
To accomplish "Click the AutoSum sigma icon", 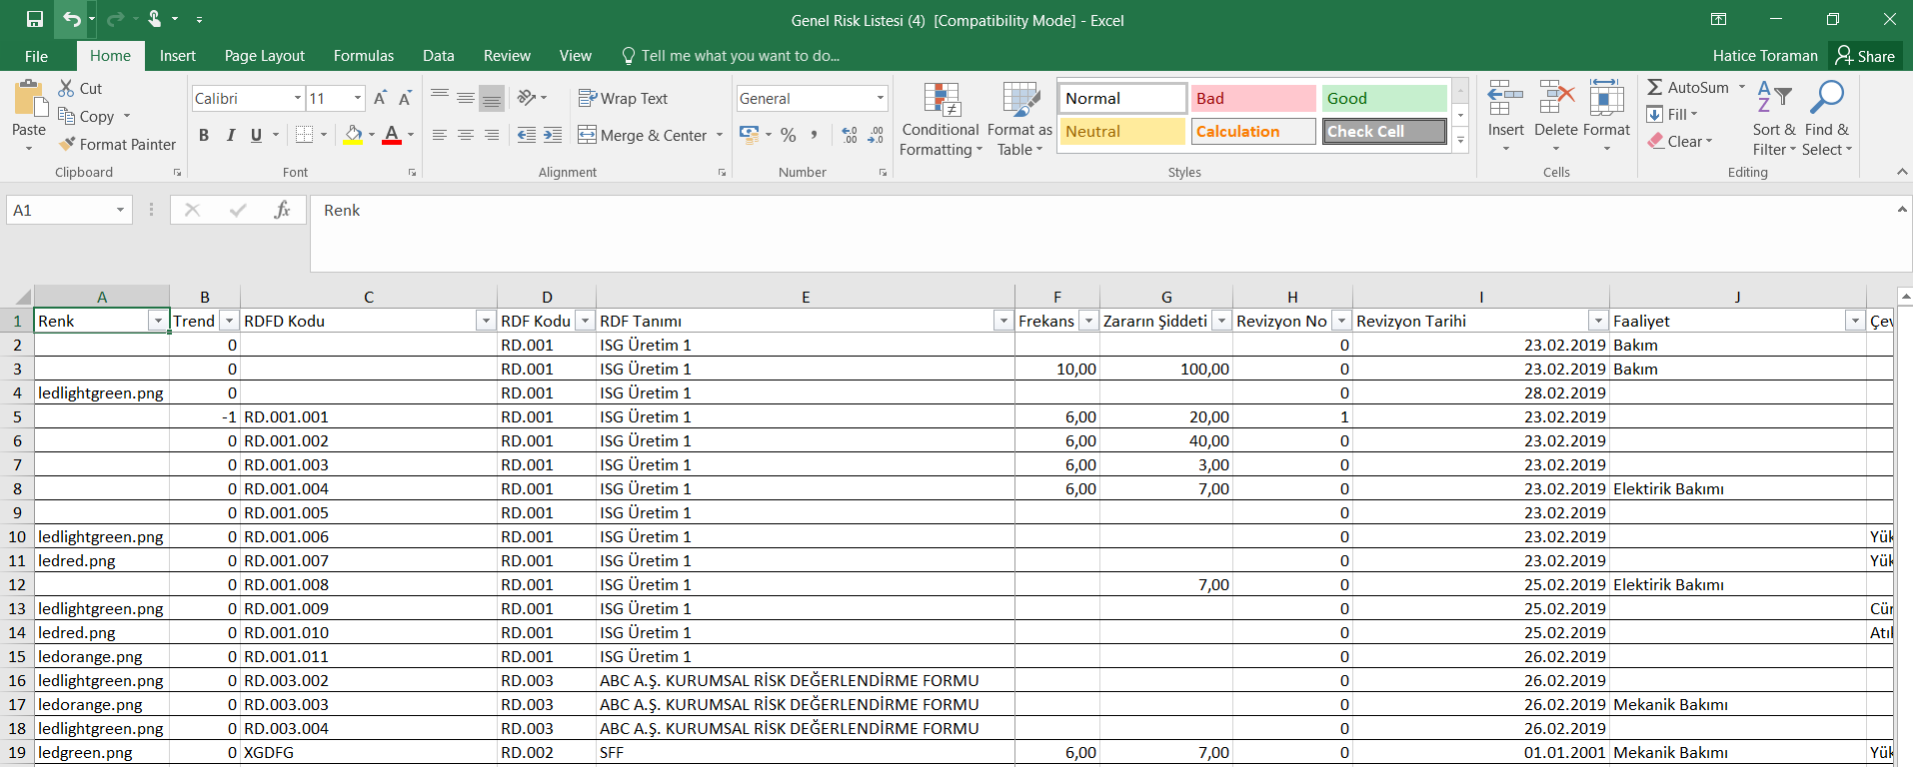I will pyautogui.click(x=1655, y=88).
